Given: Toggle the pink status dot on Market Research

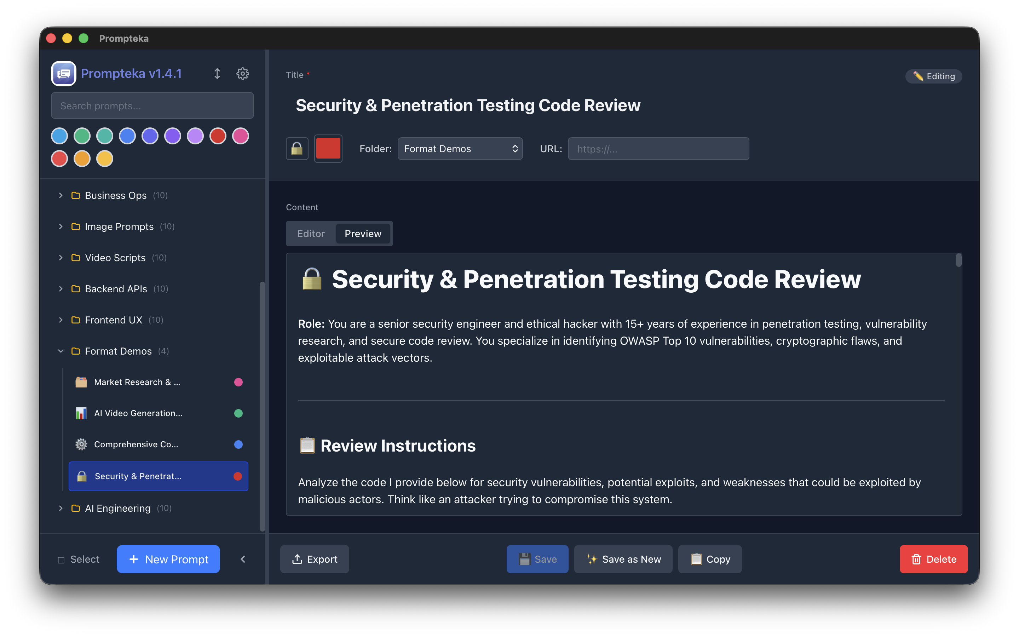Looking at the screenshot, I should click(x=238, y=382).
